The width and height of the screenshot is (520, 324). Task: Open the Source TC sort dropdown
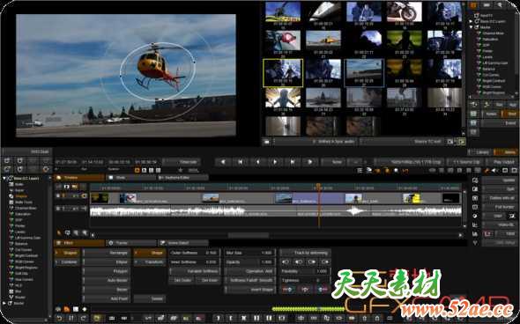click(402, 142)
